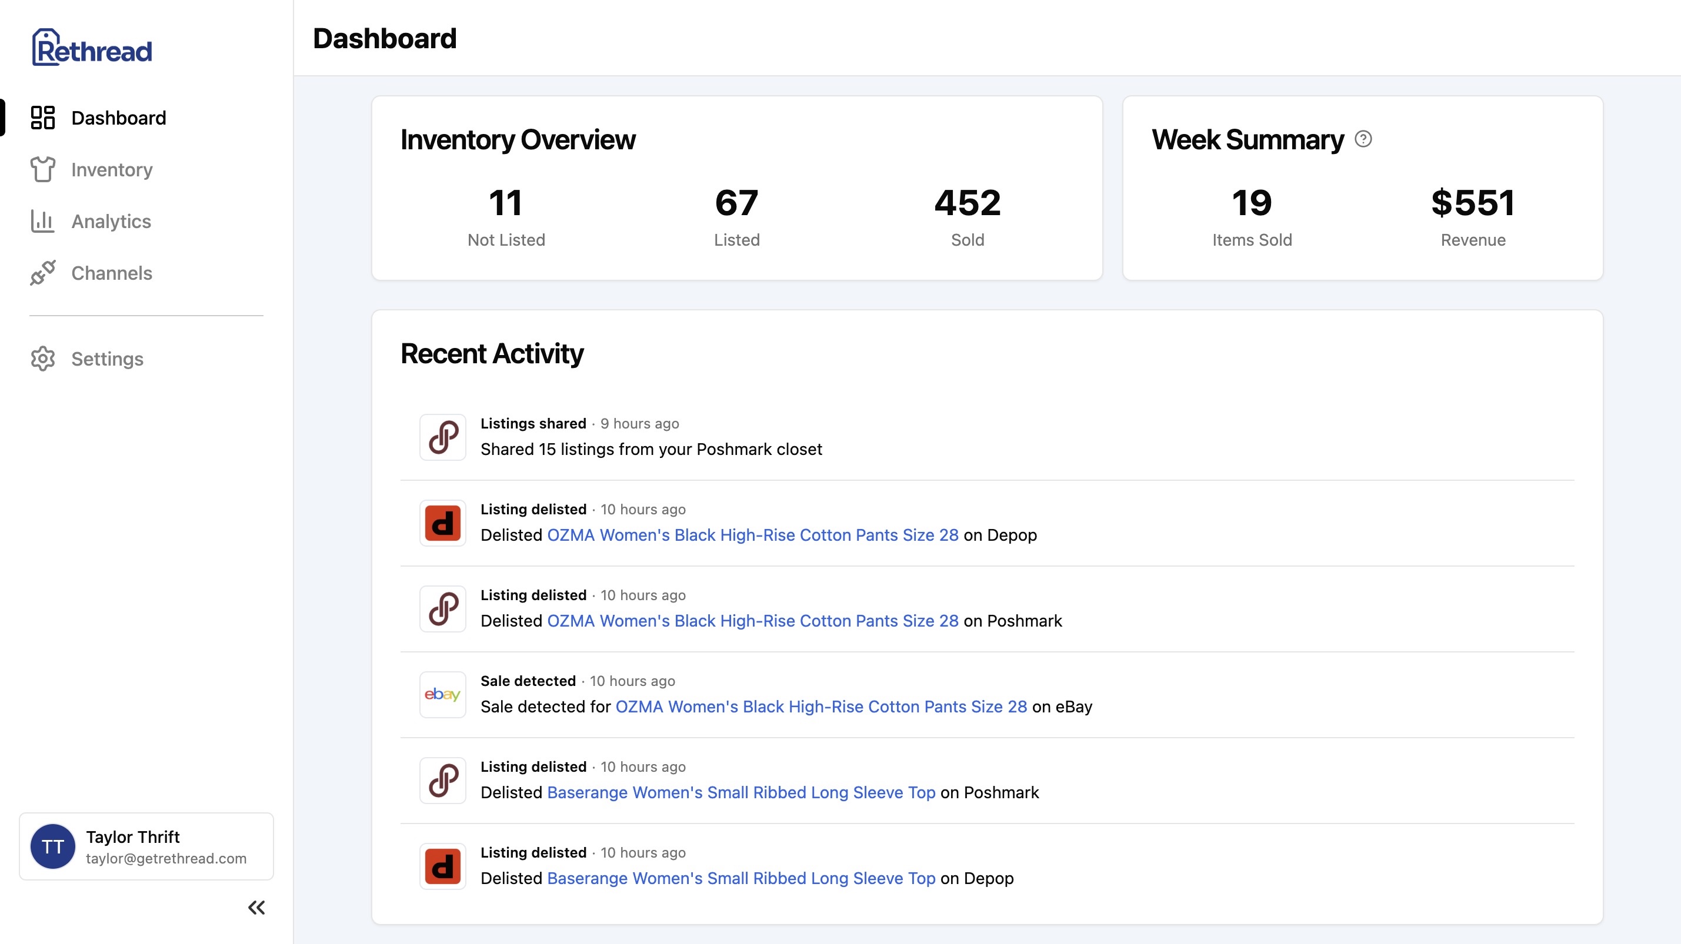Select the Dashboard menu item in sidebar
This screenshot has height=944, width=1681.
(119, 118)
